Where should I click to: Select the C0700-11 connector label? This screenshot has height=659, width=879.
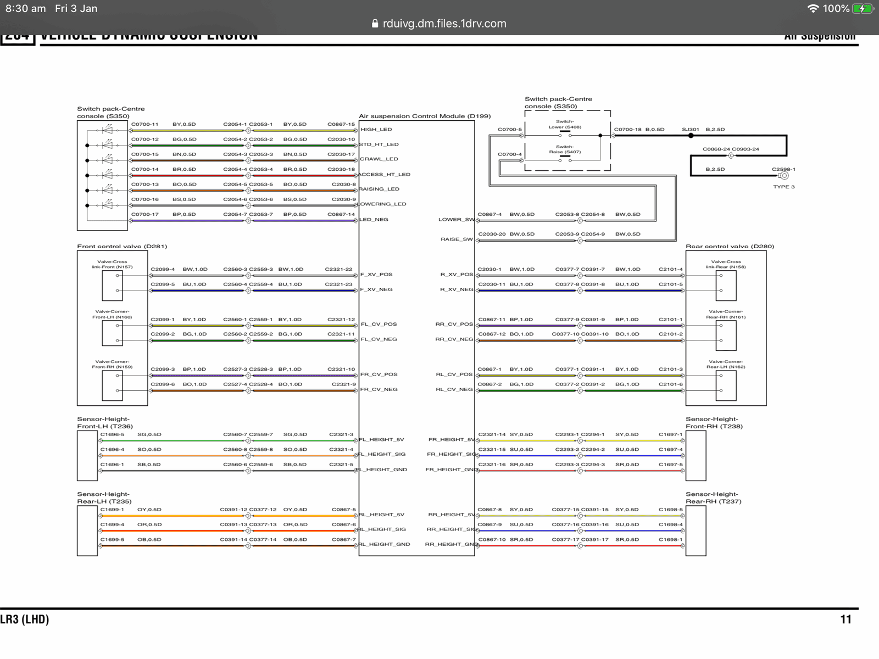[x=145, y=125]
